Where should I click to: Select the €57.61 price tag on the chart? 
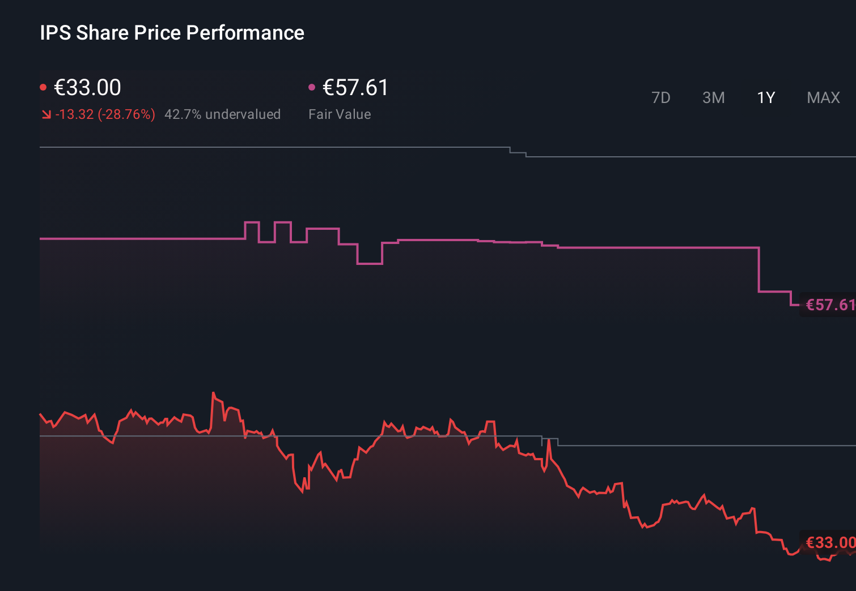click(x=828, y=305)
